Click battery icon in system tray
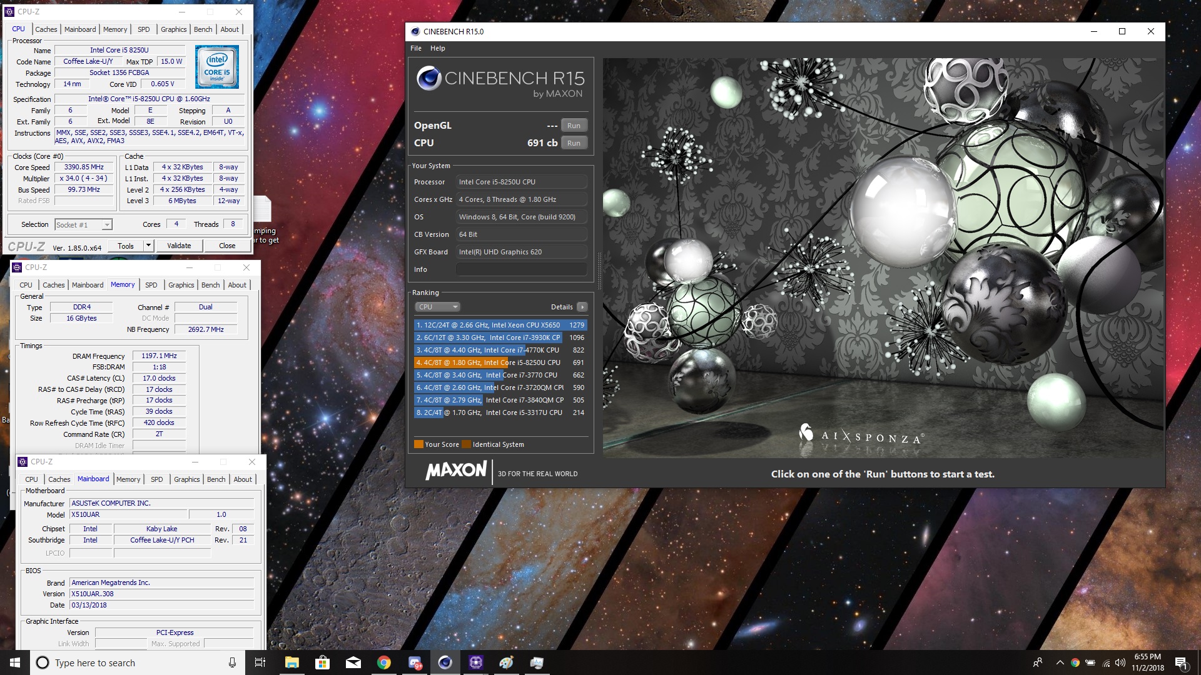1201x675 pixels. [x=1090, y=662]
